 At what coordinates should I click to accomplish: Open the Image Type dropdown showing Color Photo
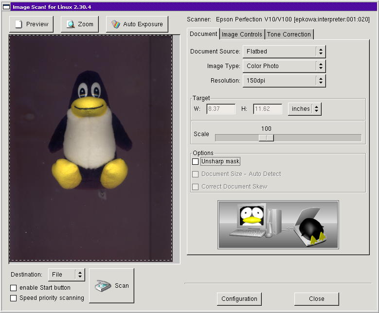coord(284,66)
